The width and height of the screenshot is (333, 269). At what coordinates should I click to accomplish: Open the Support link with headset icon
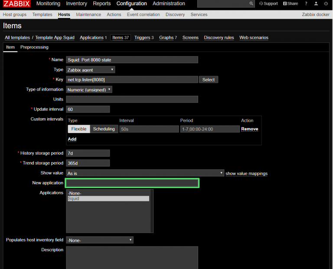(x=268, y=3)
